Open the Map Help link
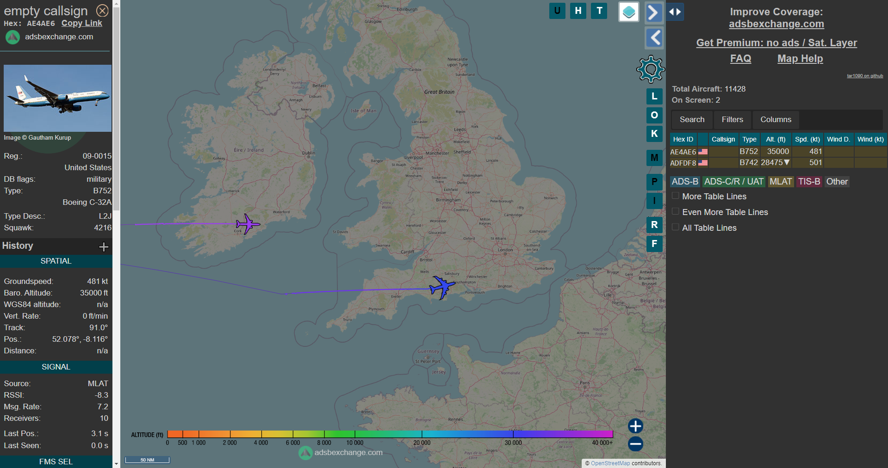 tap(800, 59)
